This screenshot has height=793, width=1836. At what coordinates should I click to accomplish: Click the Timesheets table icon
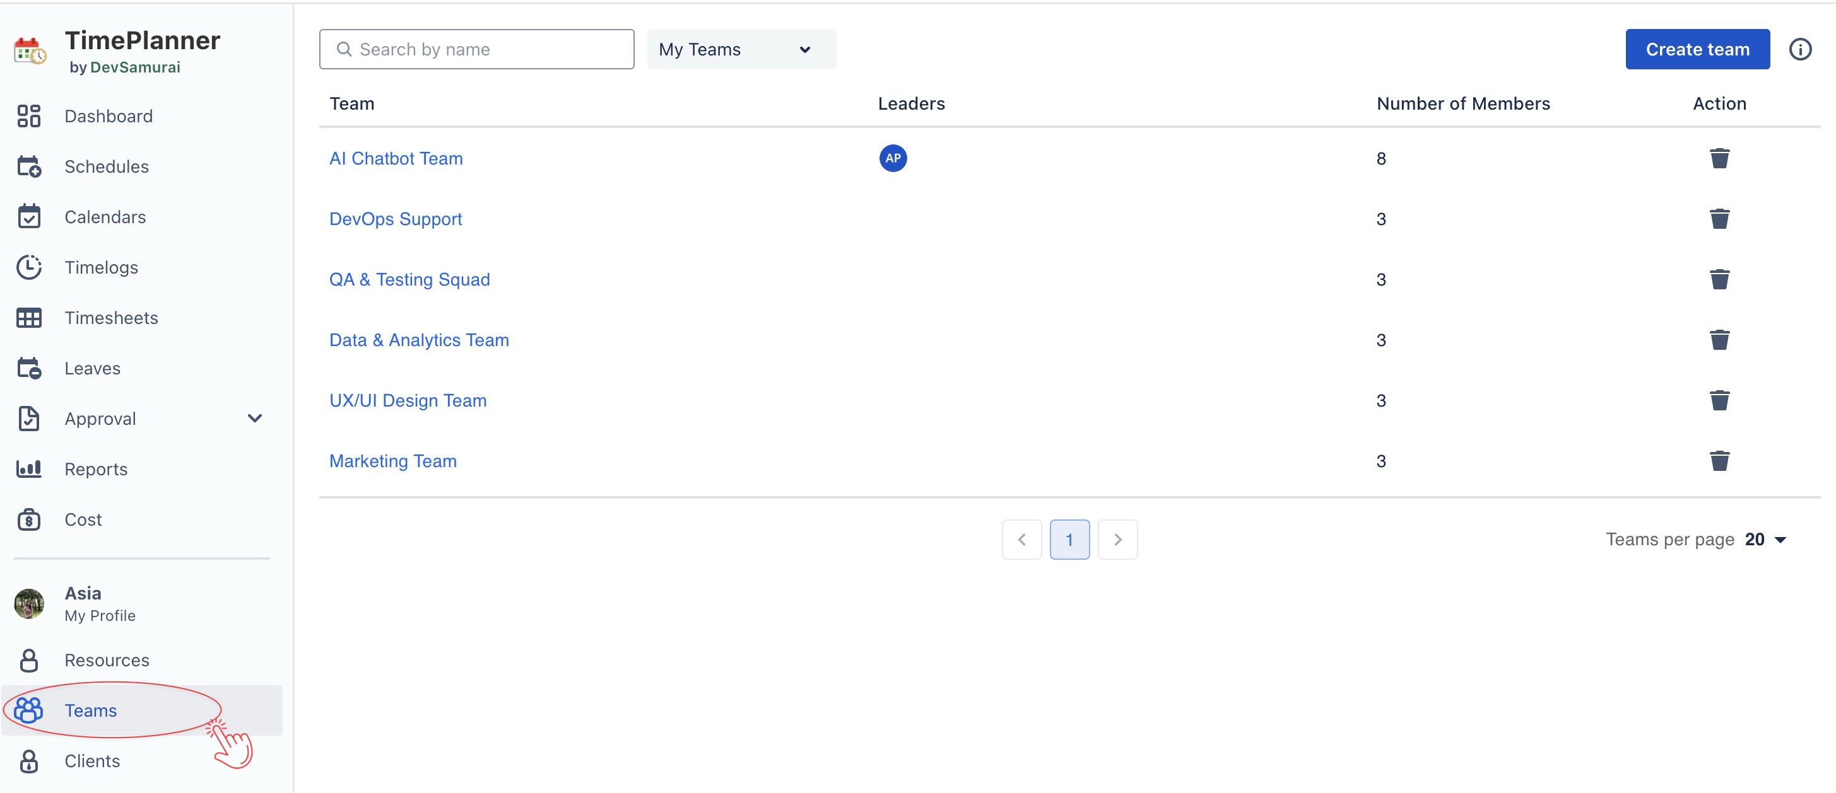28,318
